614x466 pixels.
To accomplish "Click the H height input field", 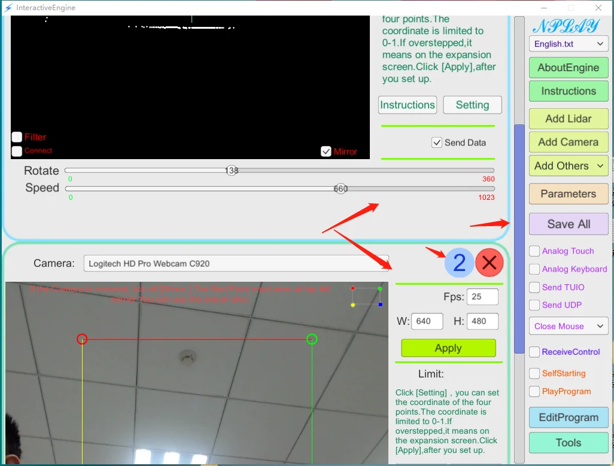I will pos(482,321).
